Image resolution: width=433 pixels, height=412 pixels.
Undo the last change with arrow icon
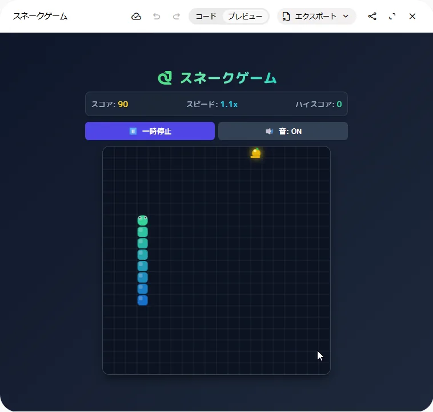tap(157, 17)
